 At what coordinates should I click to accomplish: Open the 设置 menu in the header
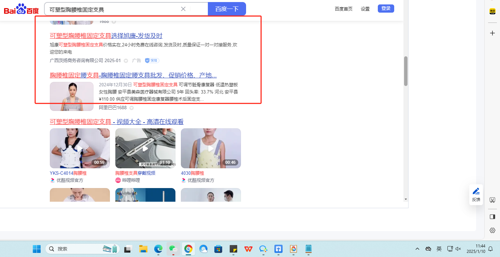point(365,9)
